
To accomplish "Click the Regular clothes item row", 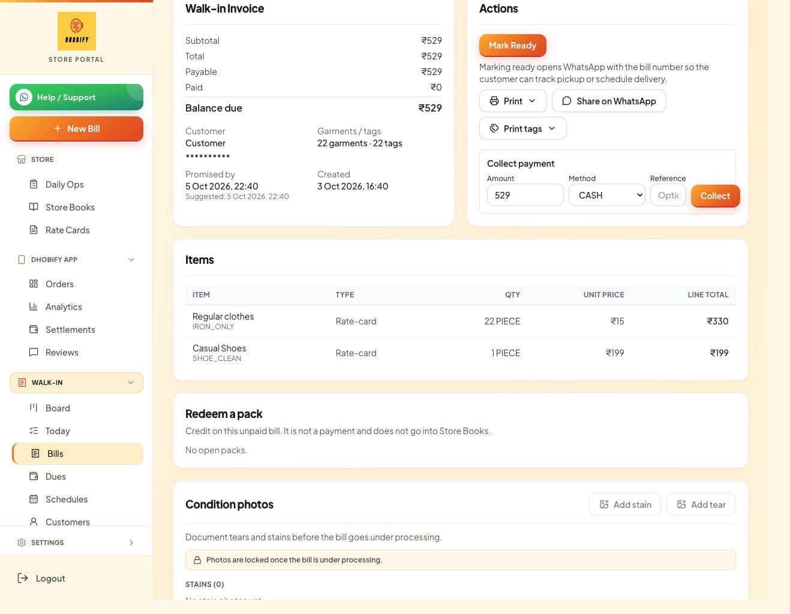I will (461, 321).
